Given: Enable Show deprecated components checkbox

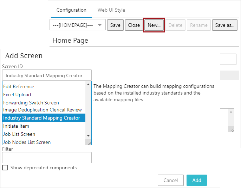Looking at the screenshot, I should [x=5, y=168].
